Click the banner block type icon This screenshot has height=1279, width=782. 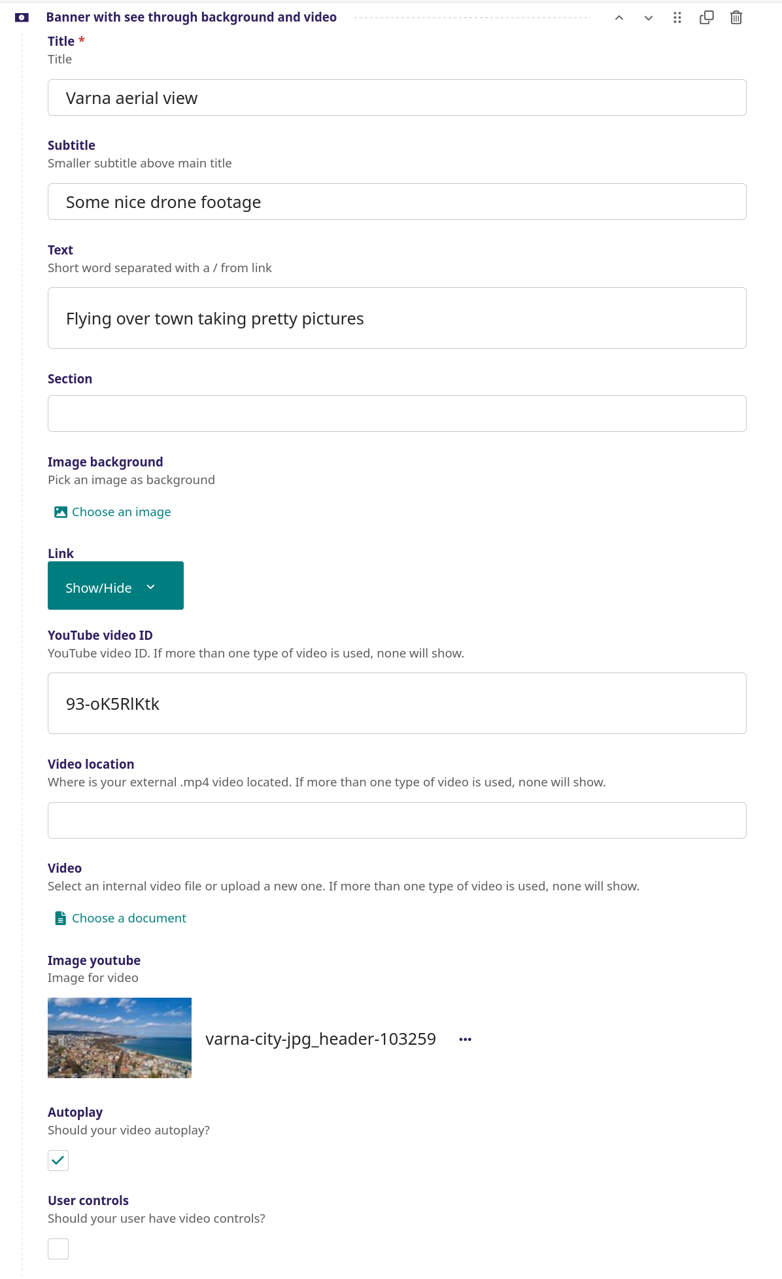22,18
